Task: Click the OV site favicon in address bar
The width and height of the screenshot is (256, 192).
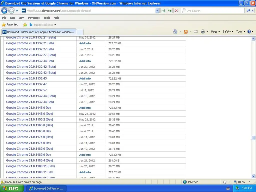Action: pyautogui.click(x=24, y=10)
